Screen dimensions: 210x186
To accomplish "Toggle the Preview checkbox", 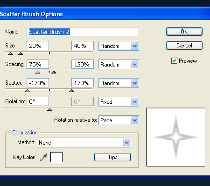I will [x=174, y=61].
